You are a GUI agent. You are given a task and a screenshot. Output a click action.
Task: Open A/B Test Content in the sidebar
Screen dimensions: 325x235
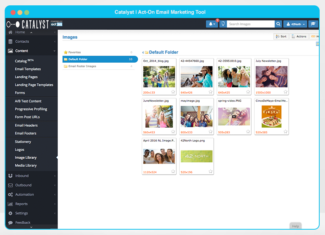coord(28,101)
